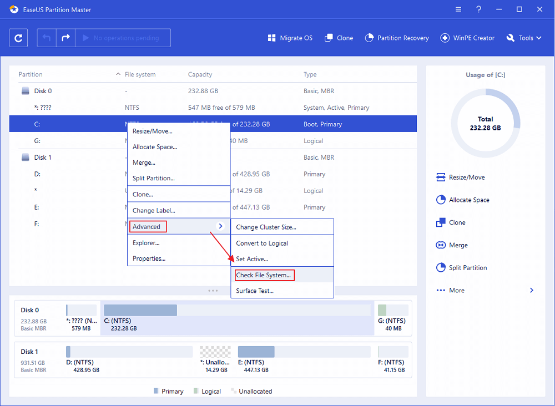Select Check File System from the submenu

(264, 275)
